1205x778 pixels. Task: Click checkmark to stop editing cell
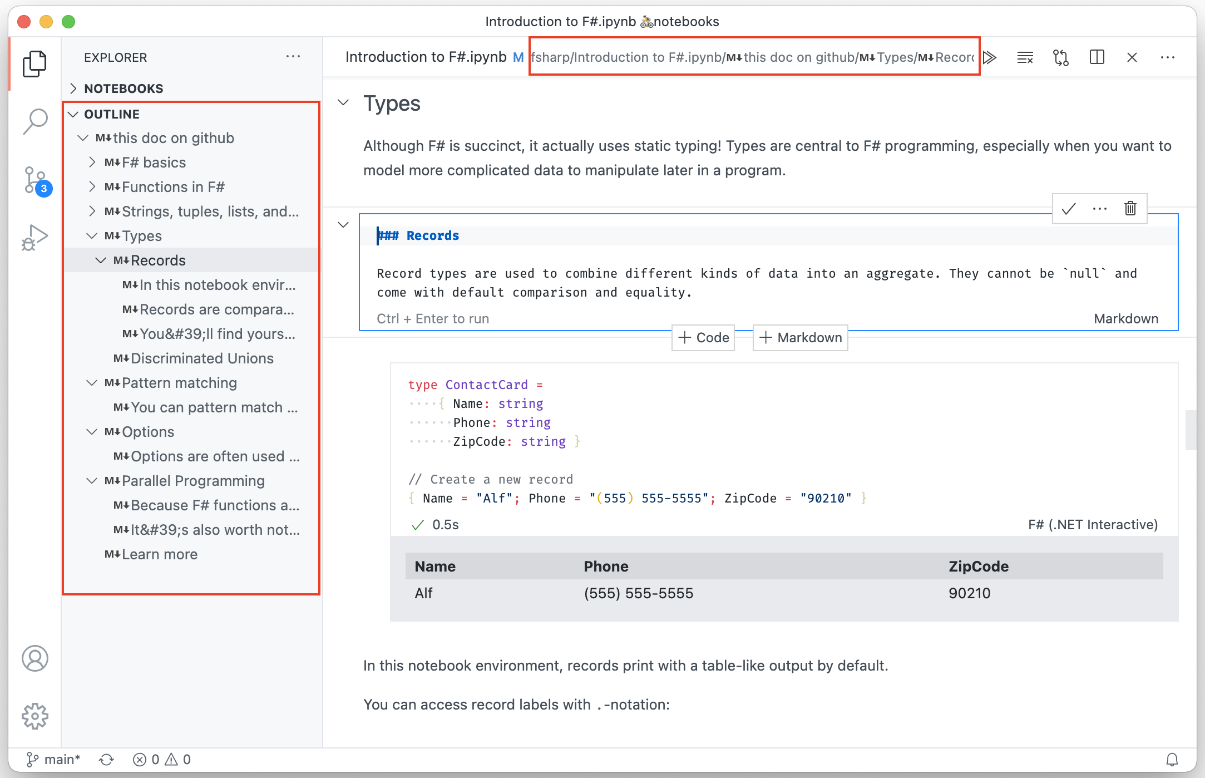[1068, 209]
